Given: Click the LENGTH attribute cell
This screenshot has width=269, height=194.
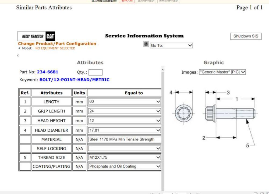Looking at the screenshot, I should point(51,102).
